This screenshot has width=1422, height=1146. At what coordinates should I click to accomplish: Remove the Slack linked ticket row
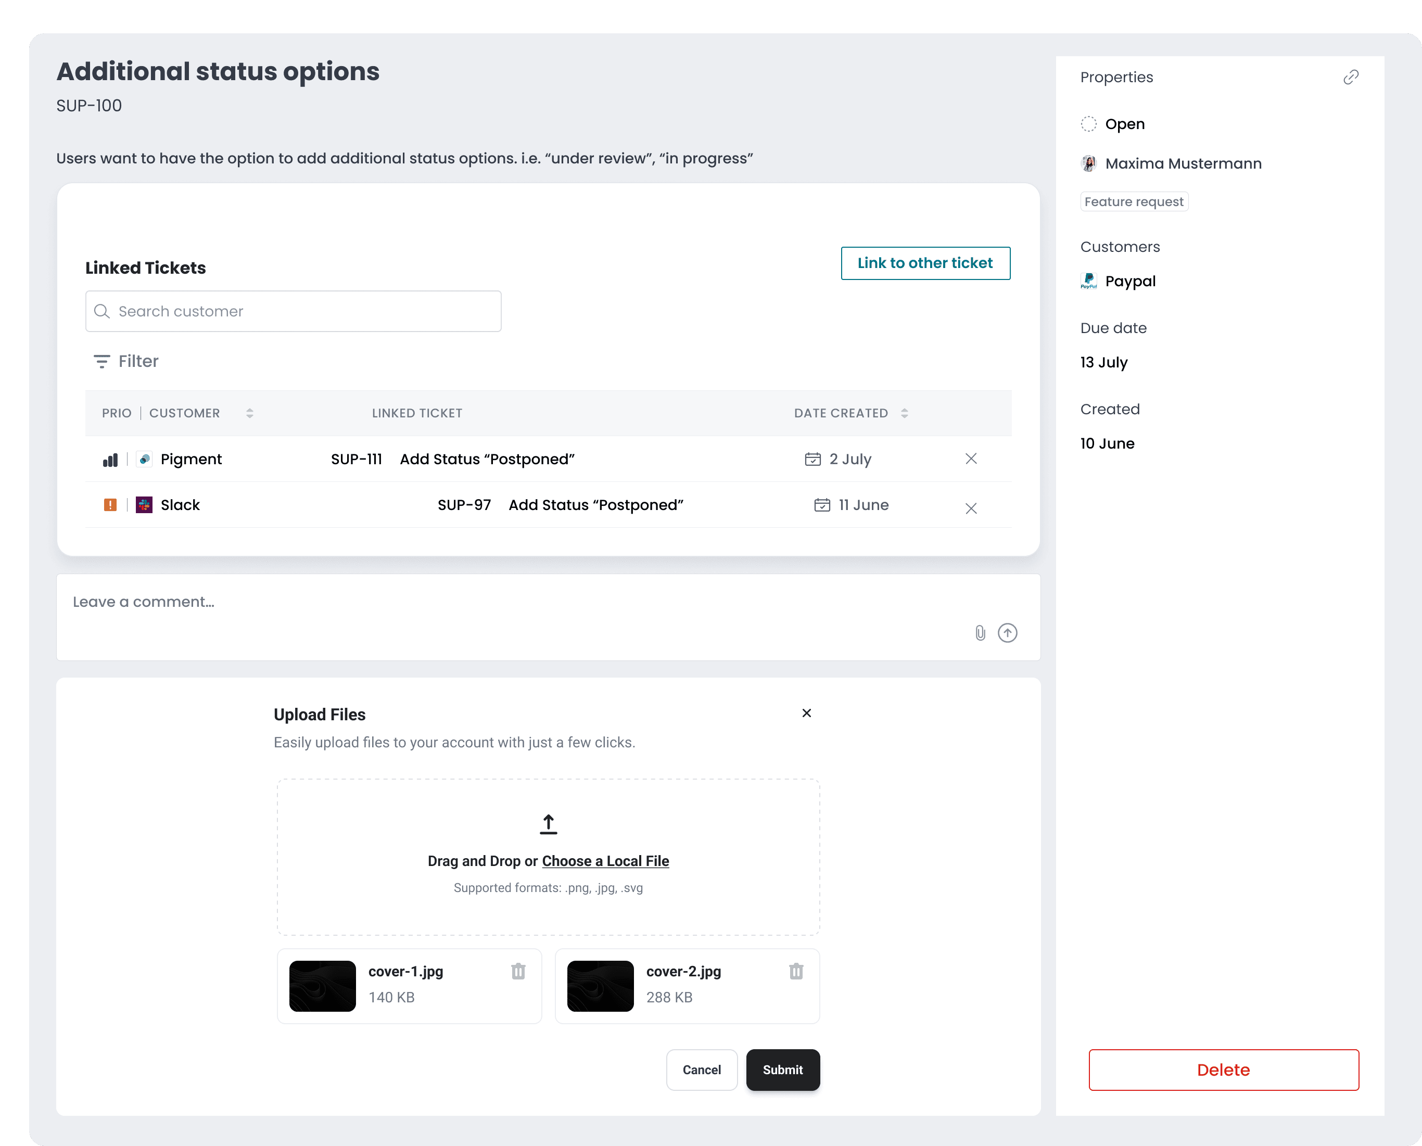tap(971, 507)
